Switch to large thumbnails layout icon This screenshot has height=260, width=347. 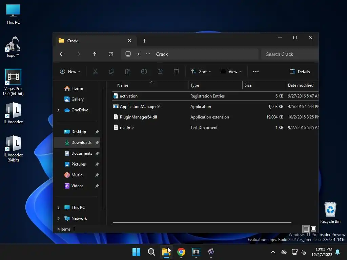[313, 229]
